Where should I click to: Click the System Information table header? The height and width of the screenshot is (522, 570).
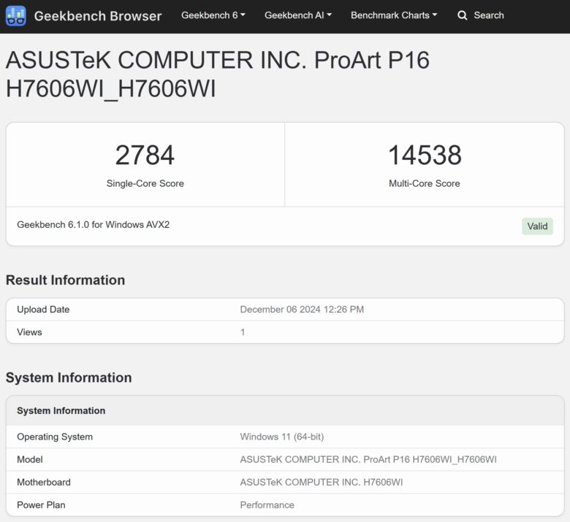click(x=61, y=410)
